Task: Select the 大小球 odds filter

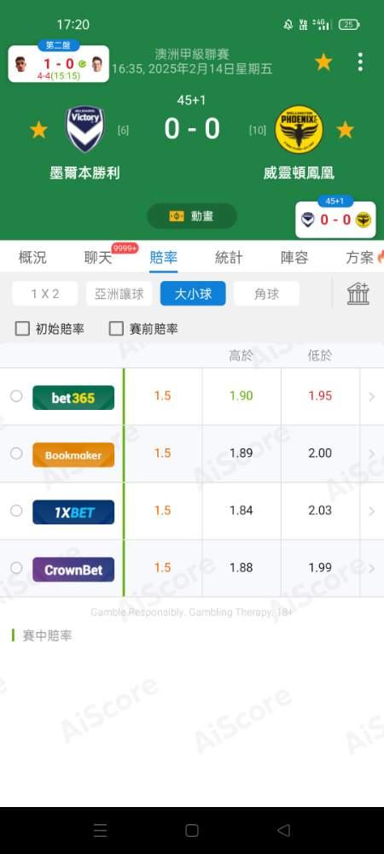Action: click(x=193, y=294)
